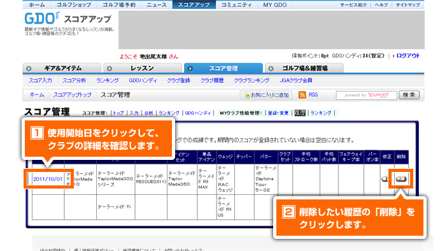Click the 削除 delete button in the 2011/10/01 row
Image resolution: width=447 pixels, height=251 pixels.
pyautogui.click(x=401, y=179)
